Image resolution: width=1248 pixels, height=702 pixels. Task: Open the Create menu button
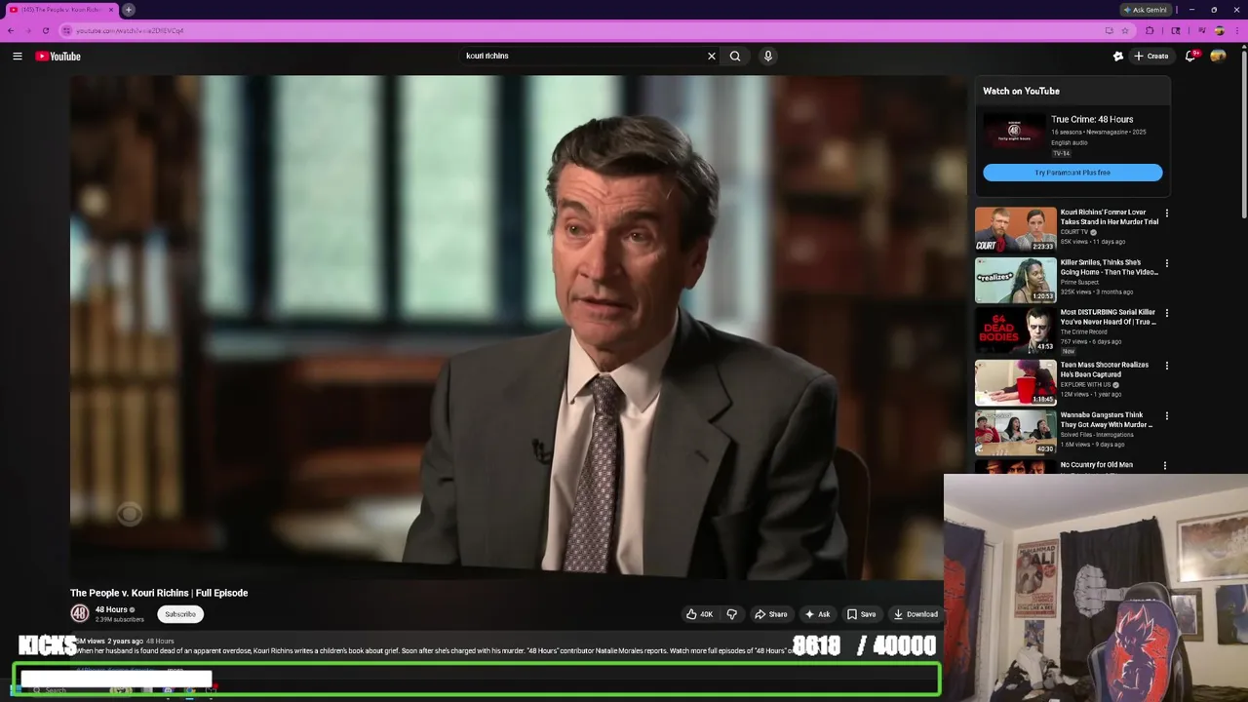pos(1151,57)
